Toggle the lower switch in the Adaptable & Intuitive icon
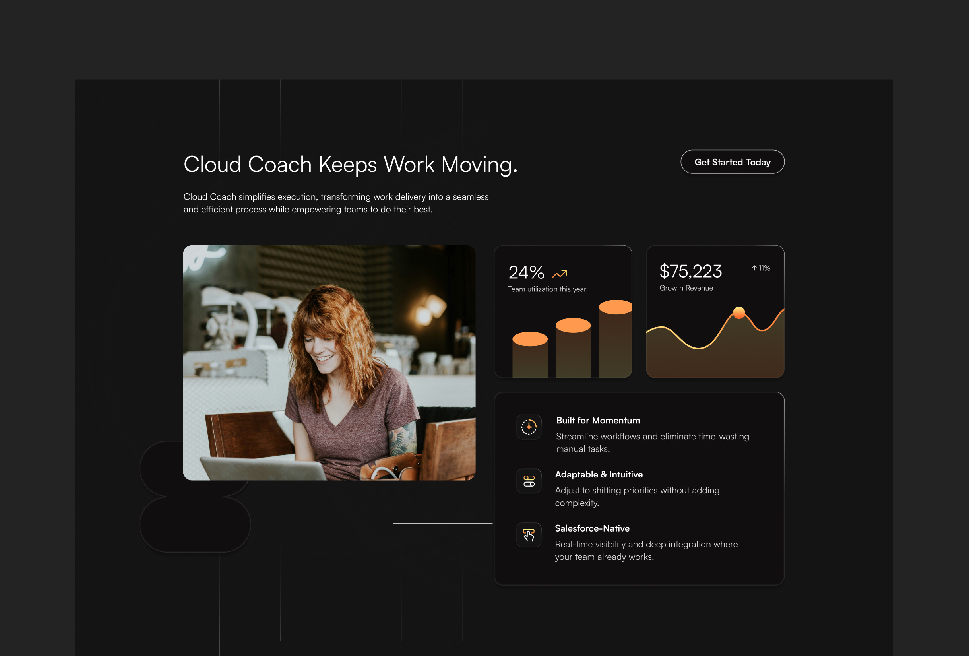The image size is (969, 656). (x=528, y=485)
